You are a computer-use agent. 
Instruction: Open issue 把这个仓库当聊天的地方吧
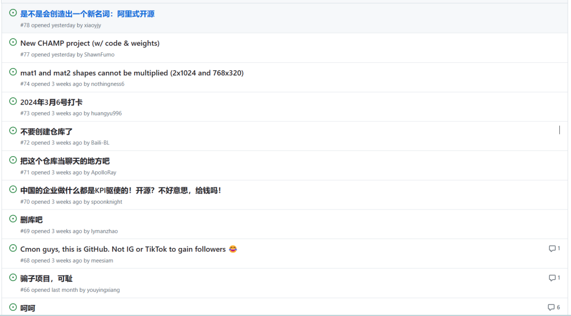tap(65, 161)
